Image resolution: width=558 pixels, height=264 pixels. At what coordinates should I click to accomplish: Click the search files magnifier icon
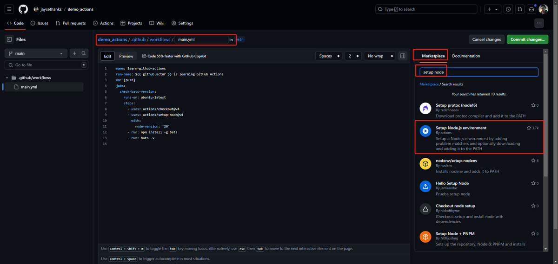click(83, 53)
